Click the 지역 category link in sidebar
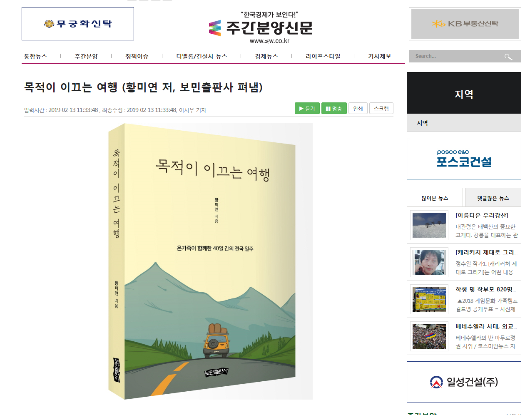This screenshot has height=415, width=530. pos(422,123)
